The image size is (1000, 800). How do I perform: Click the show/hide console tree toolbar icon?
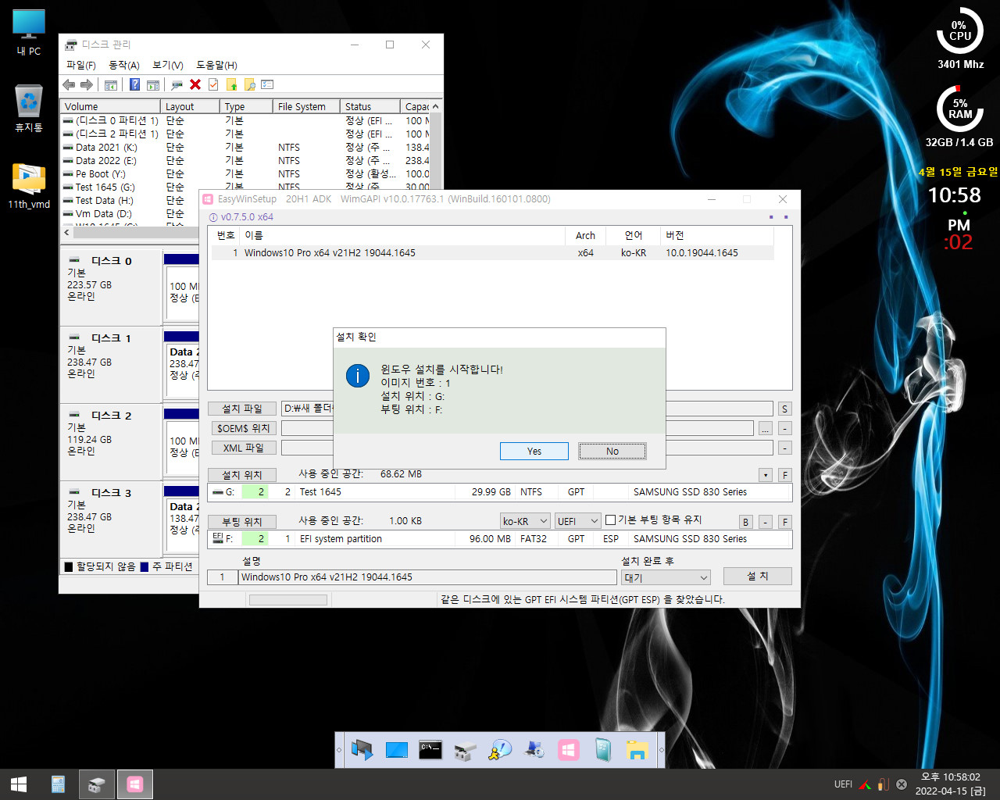pyautogui.click(x=111, y=84)
